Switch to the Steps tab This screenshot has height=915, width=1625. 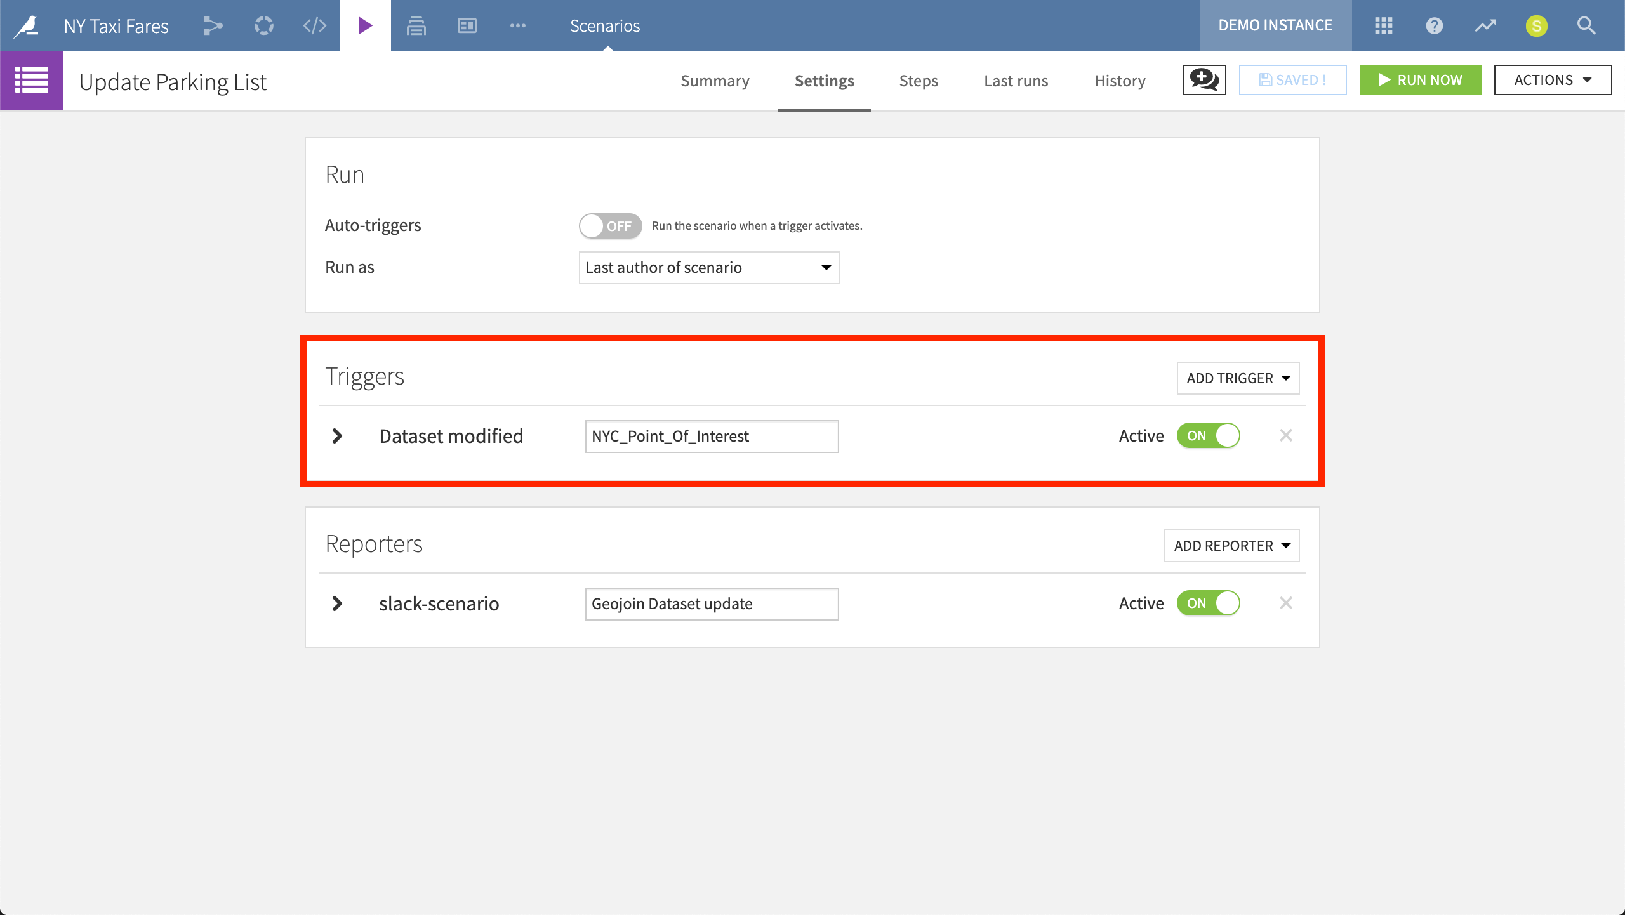[919, 81]
